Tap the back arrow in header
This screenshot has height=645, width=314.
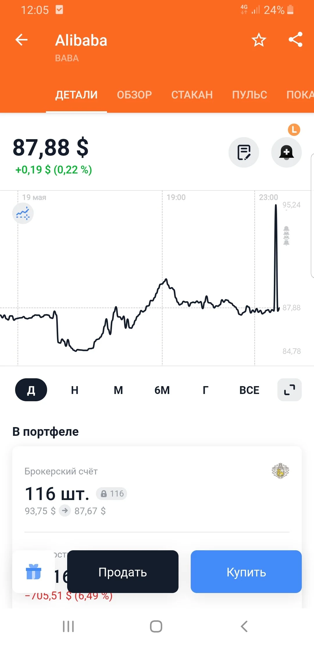coord(21,40)
